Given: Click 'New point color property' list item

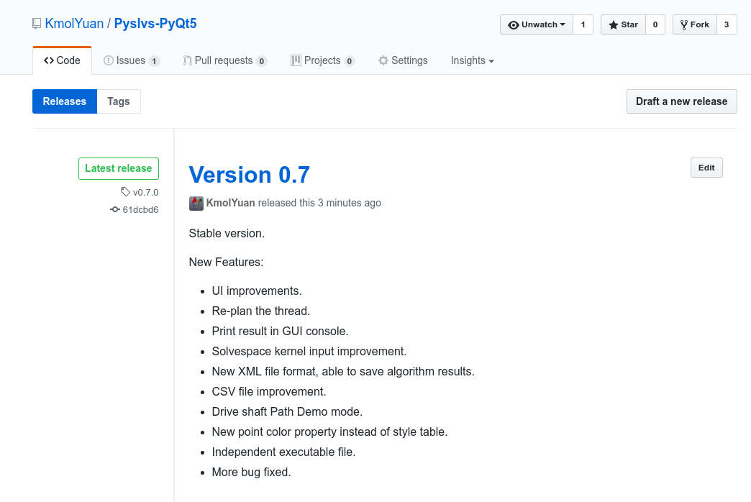Looking at the screenshot, I should pyautogui.click(x=329, y=432).
